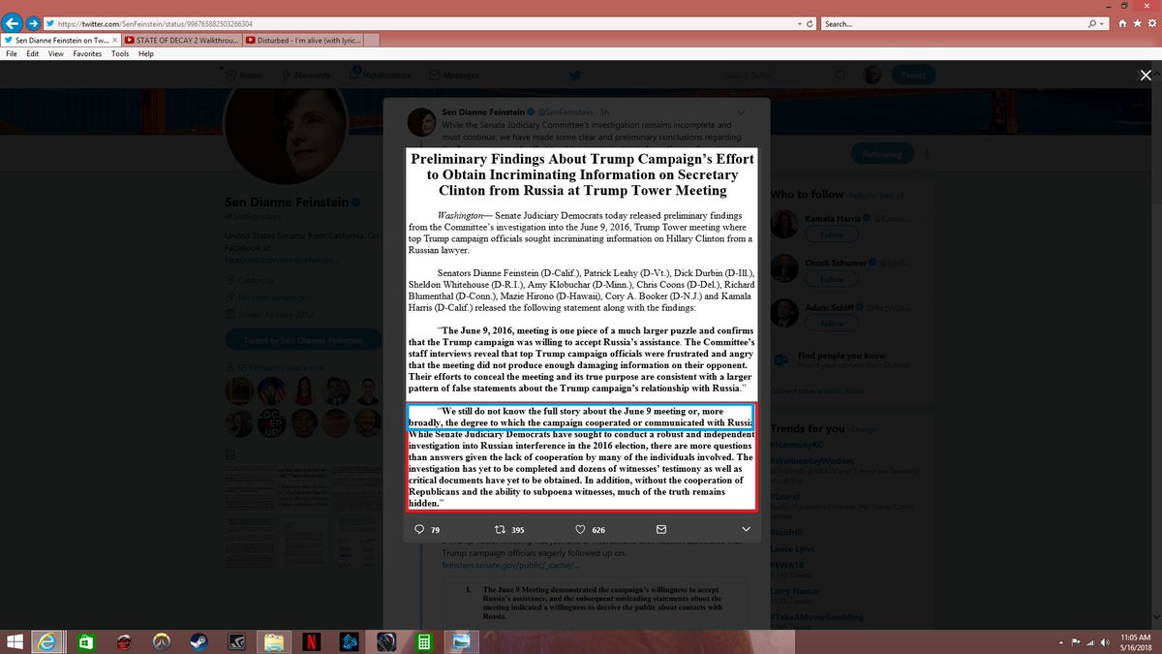The height and width of the screenshot is (654, 1162).
Task: Open the Tools menu
Action: point(120,54)
